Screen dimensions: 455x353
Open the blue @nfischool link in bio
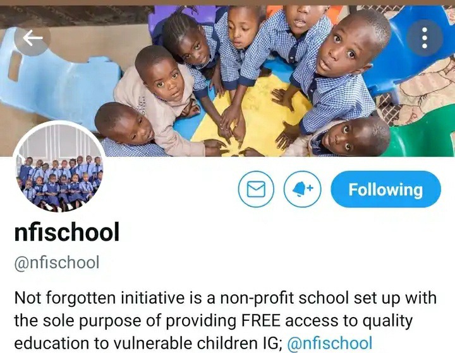(330, 343)
